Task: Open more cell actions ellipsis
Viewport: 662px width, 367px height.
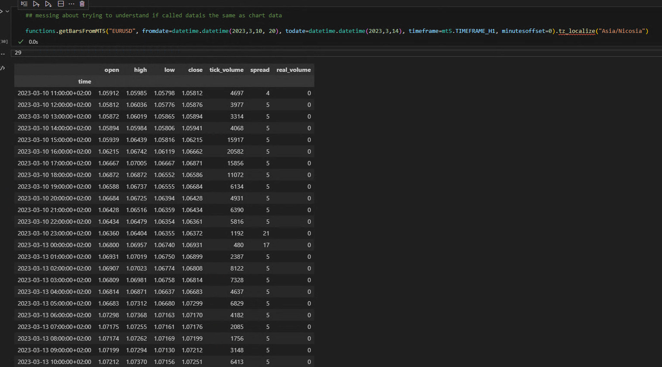Action: (71, 4)
